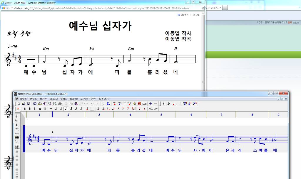Start recording with the REC button

[114, 104]
